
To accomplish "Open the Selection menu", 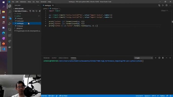I will [x=23, y=2].
